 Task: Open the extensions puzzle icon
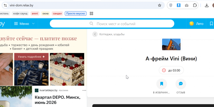click(194, 5)
